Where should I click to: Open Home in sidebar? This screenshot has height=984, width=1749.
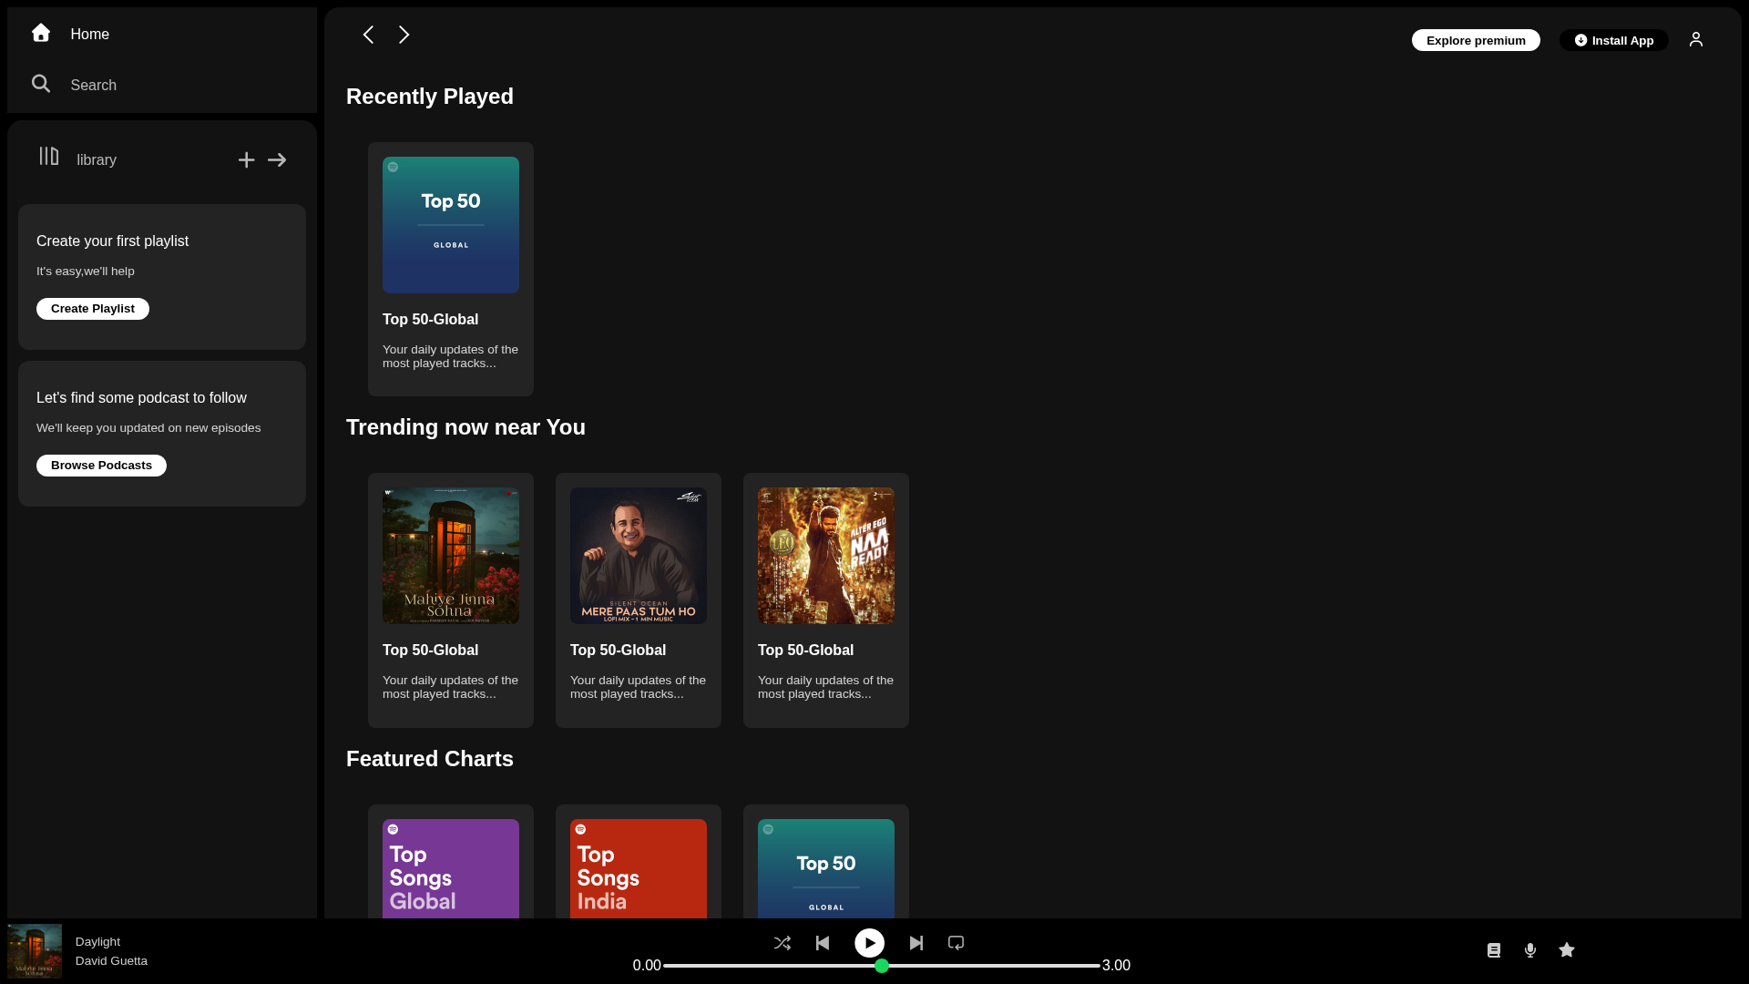89,35
